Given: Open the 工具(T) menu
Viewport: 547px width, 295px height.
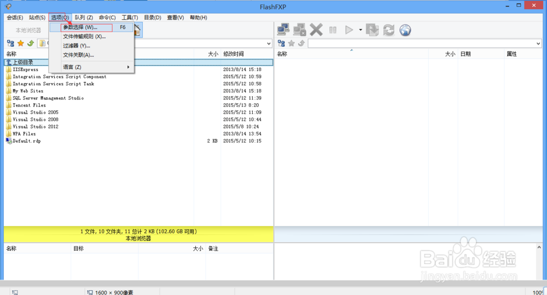Looking at the screenshot, I should point(130,17).
